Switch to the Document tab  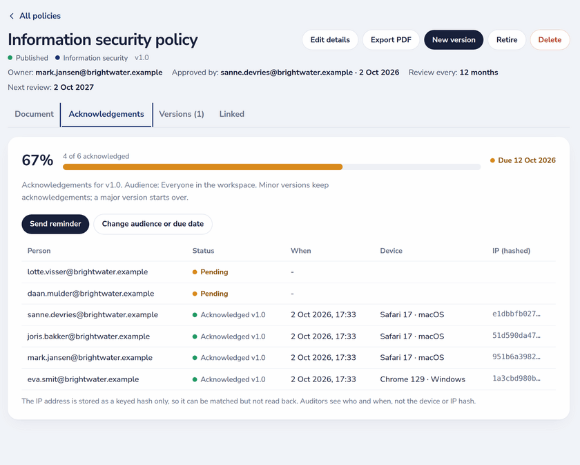coord(34,114)
